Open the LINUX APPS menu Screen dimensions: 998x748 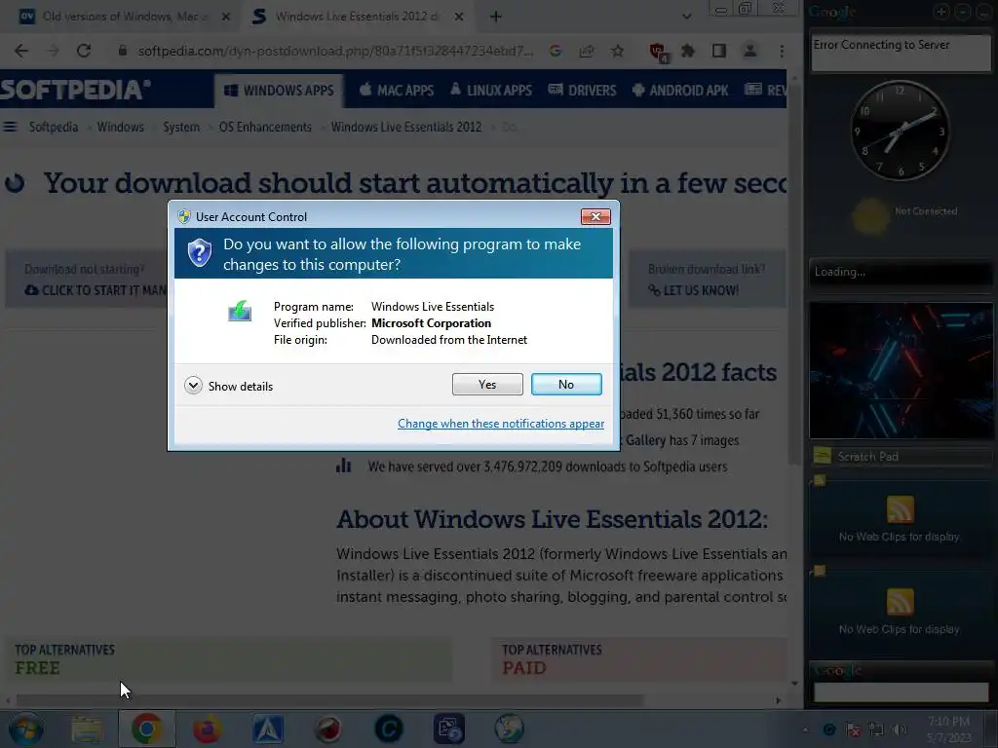coord(491,91)
